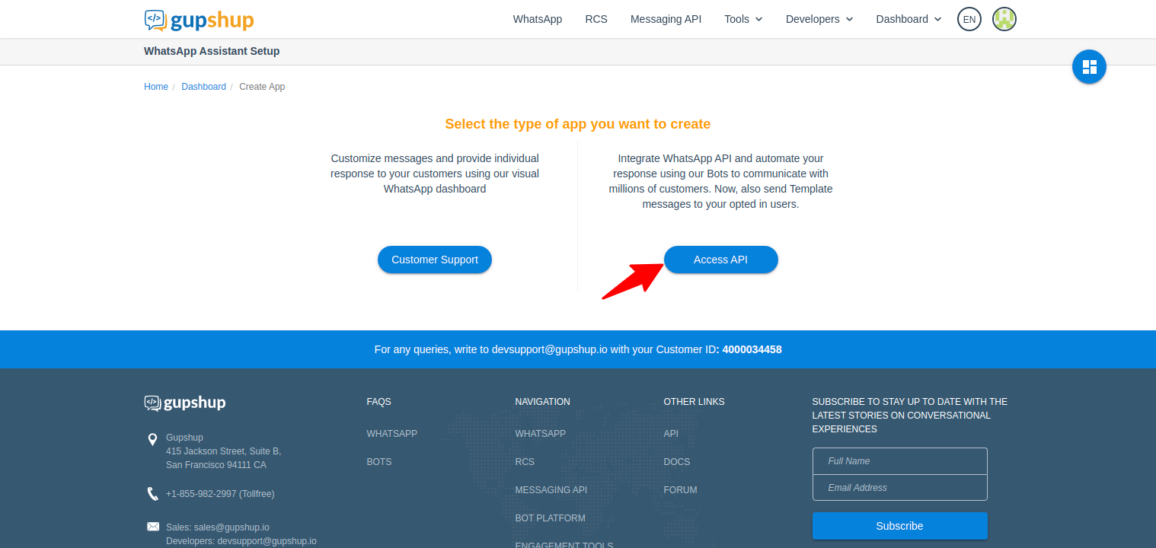This screenshot has height=548, width=1156.
Task: Click the location pin icon in footer
Action: [x=152, y=439]
